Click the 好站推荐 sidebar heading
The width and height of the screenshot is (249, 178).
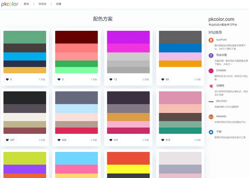[x=215, y=32]
